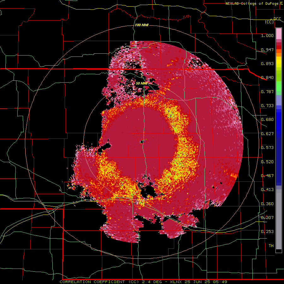Click the "50 NMI" range ring label

tap(142, 83)
